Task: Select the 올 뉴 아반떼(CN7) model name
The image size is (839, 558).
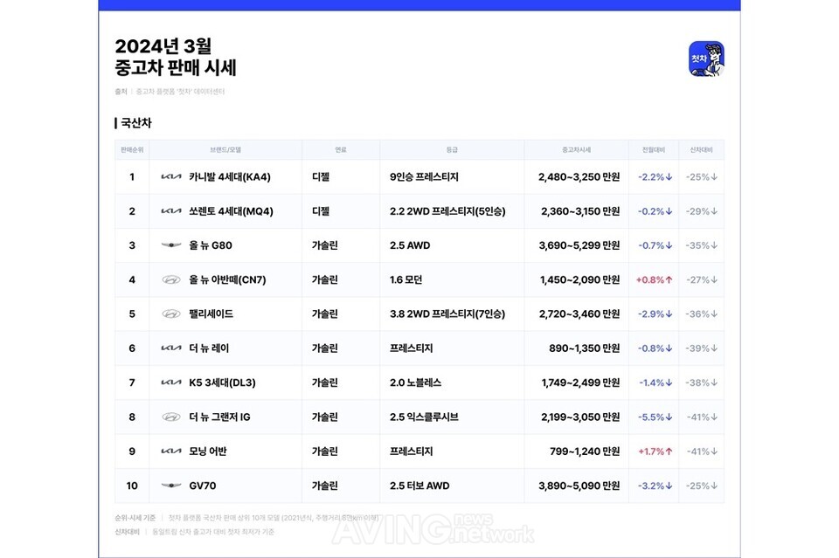Action: (x=227, y=279)
